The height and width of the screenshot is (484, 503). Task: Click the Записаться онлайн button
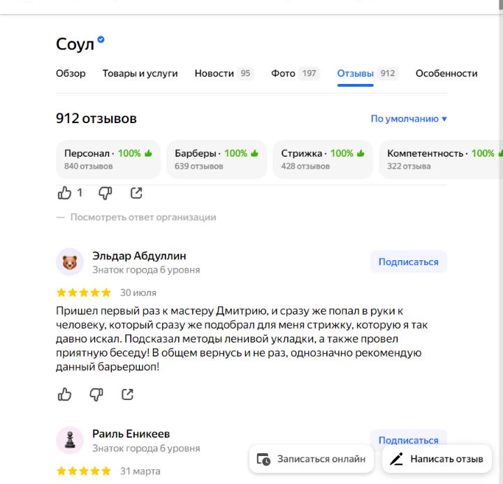pos(312,459)
